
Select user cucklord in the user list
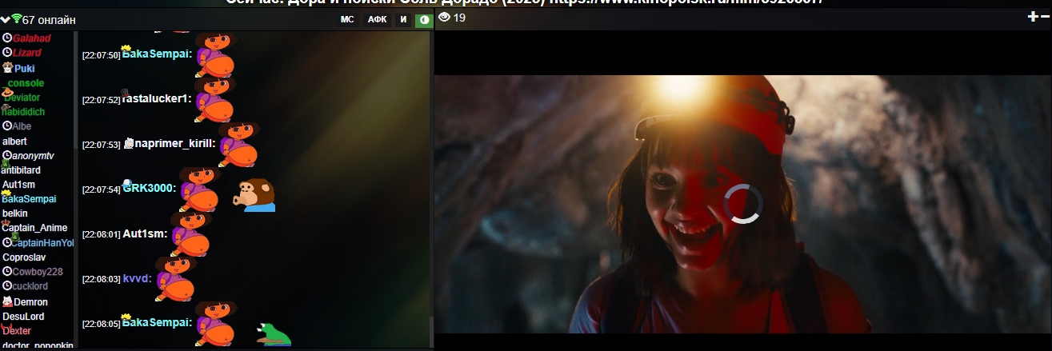(30, 286)
